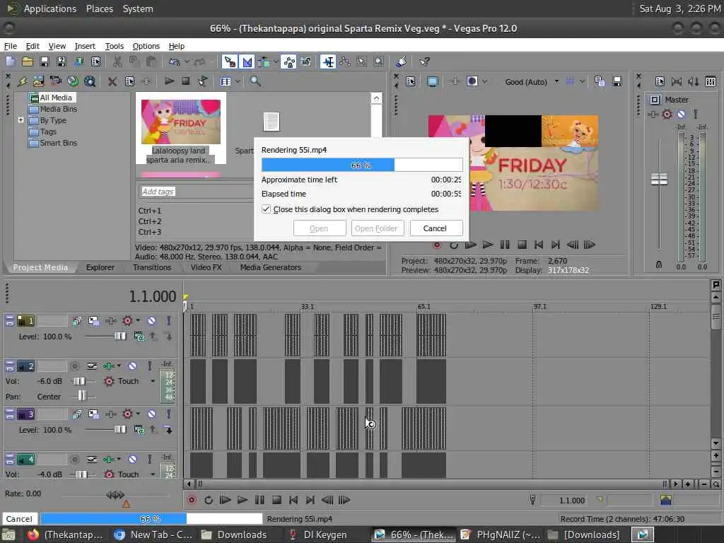This screenshot has height=543, width=724.
Task: Stop media preview in Project Media toolbar
Action: 186,81
